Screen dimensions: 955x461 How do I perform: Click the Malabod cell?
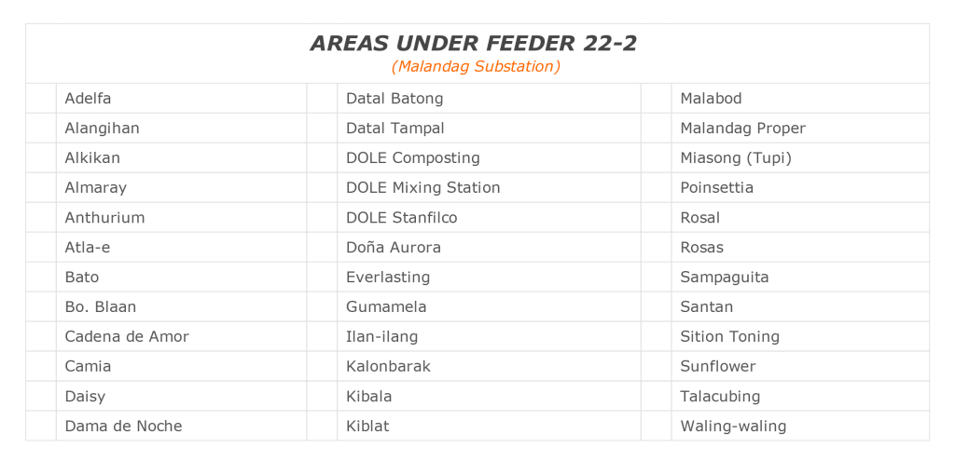click(x=799, y=98)
